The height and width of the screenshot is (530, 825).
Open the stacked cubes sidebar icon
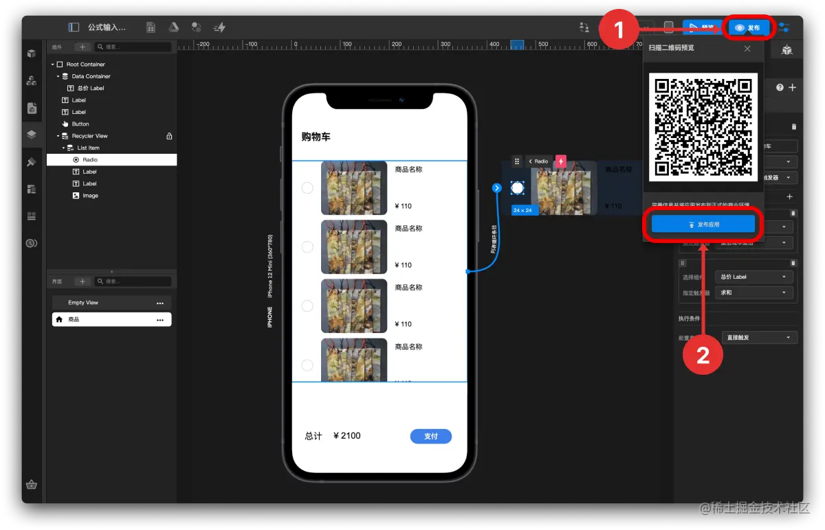[x=31, y=80]
